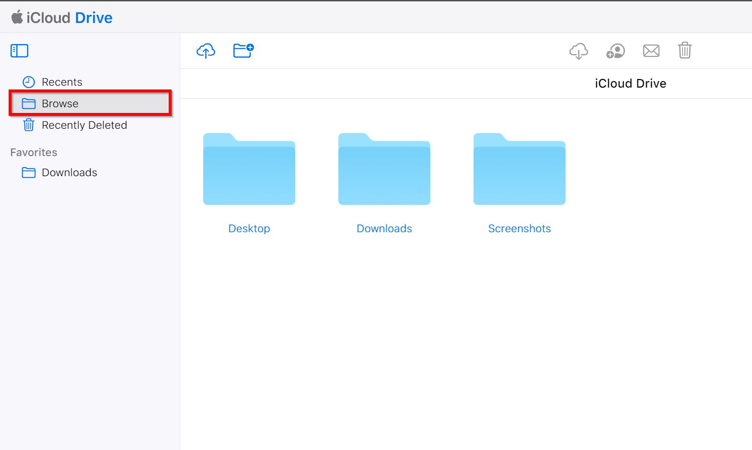The height and width of the screenshot is (450, 752).
Task: Click the Favorites Downloads folder icon
Action: click(x=29, y=172)
